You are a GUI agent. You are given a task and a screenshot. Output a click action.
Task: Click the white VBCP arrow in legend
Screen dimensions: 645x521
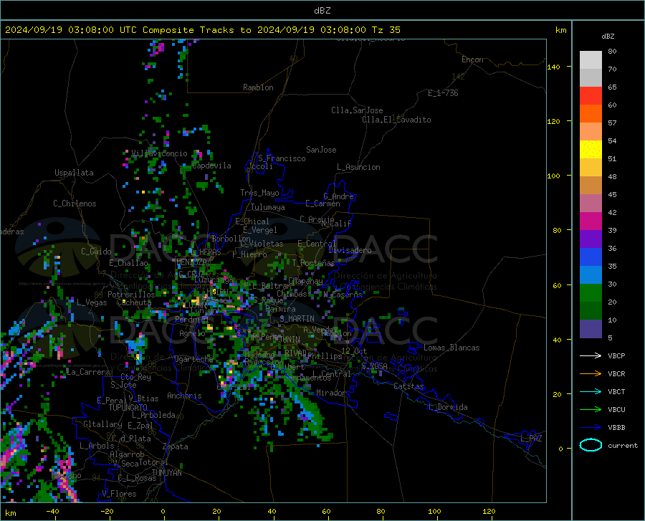pos(591,355)
